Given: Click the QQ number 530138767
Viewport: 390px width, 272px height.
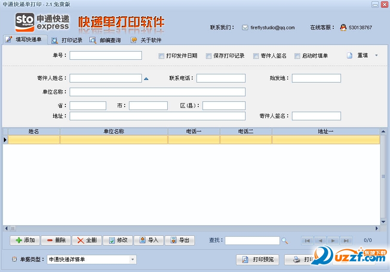Looking at the screenshot, I should tap(360, 28).
